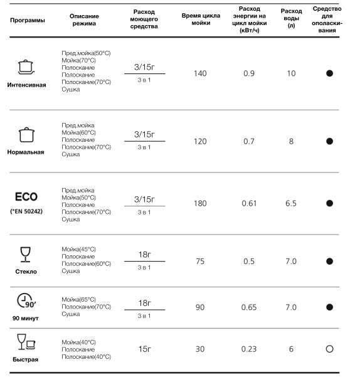The image size is (350, 377).
Task: Click the Быстрая glass and cup icon
Action: tap(26, 342)
